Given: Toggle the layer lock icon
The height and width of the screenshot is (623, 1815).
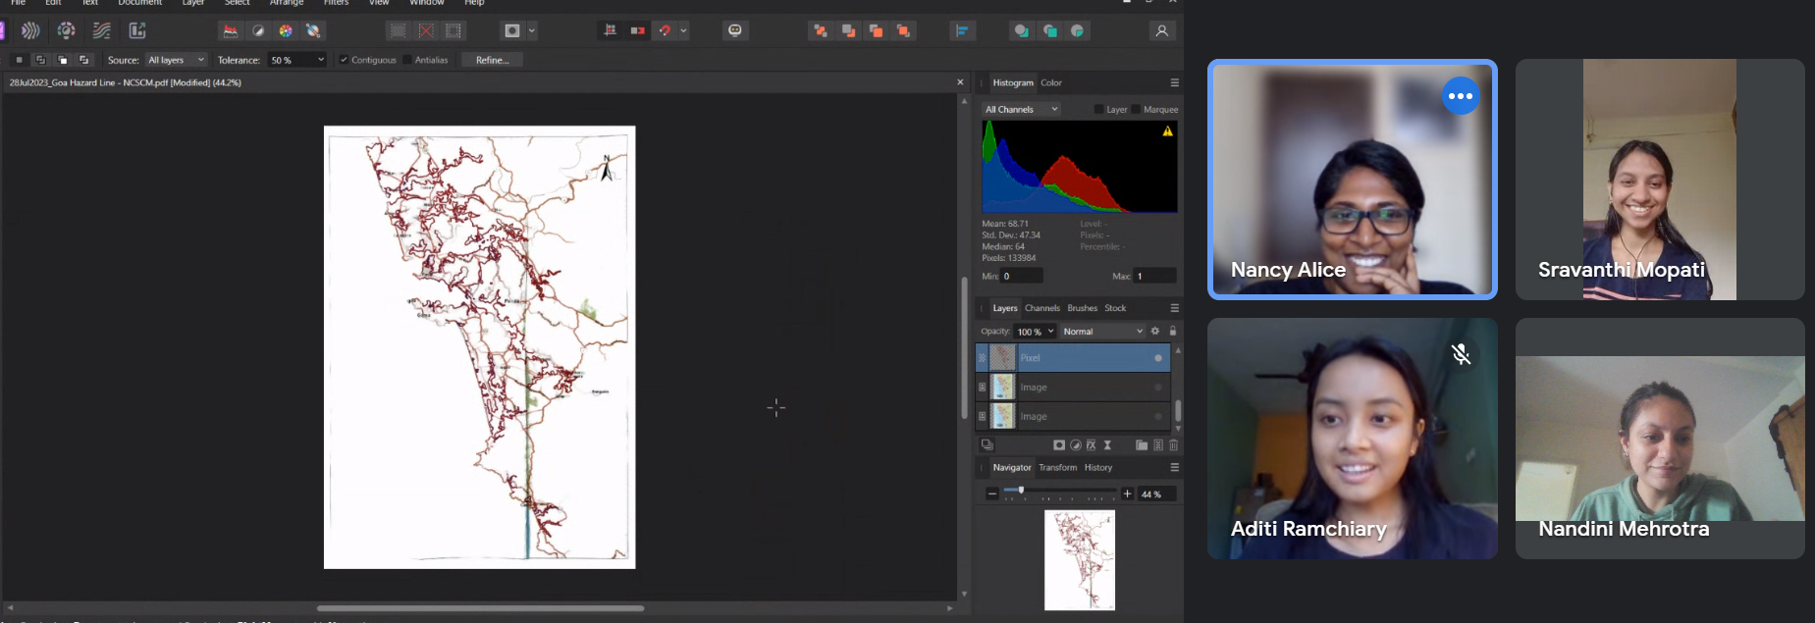Looking at the screenshot, I should pos(1172,332).
